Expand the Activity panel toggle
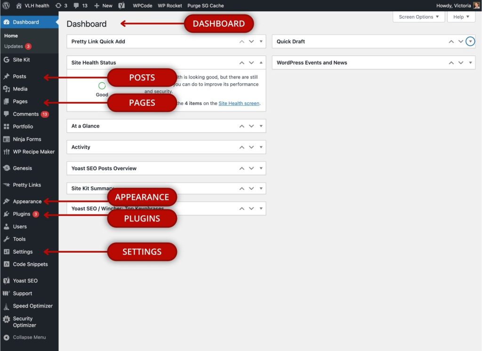 [261, 147]
